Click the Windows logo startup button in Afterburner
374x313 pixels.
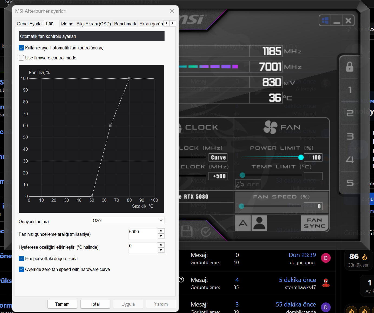(x=325, y=21)
